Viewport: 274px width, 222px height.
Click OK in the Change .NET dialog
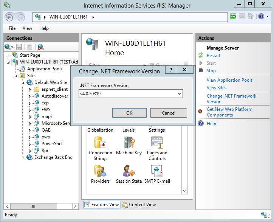129,113
